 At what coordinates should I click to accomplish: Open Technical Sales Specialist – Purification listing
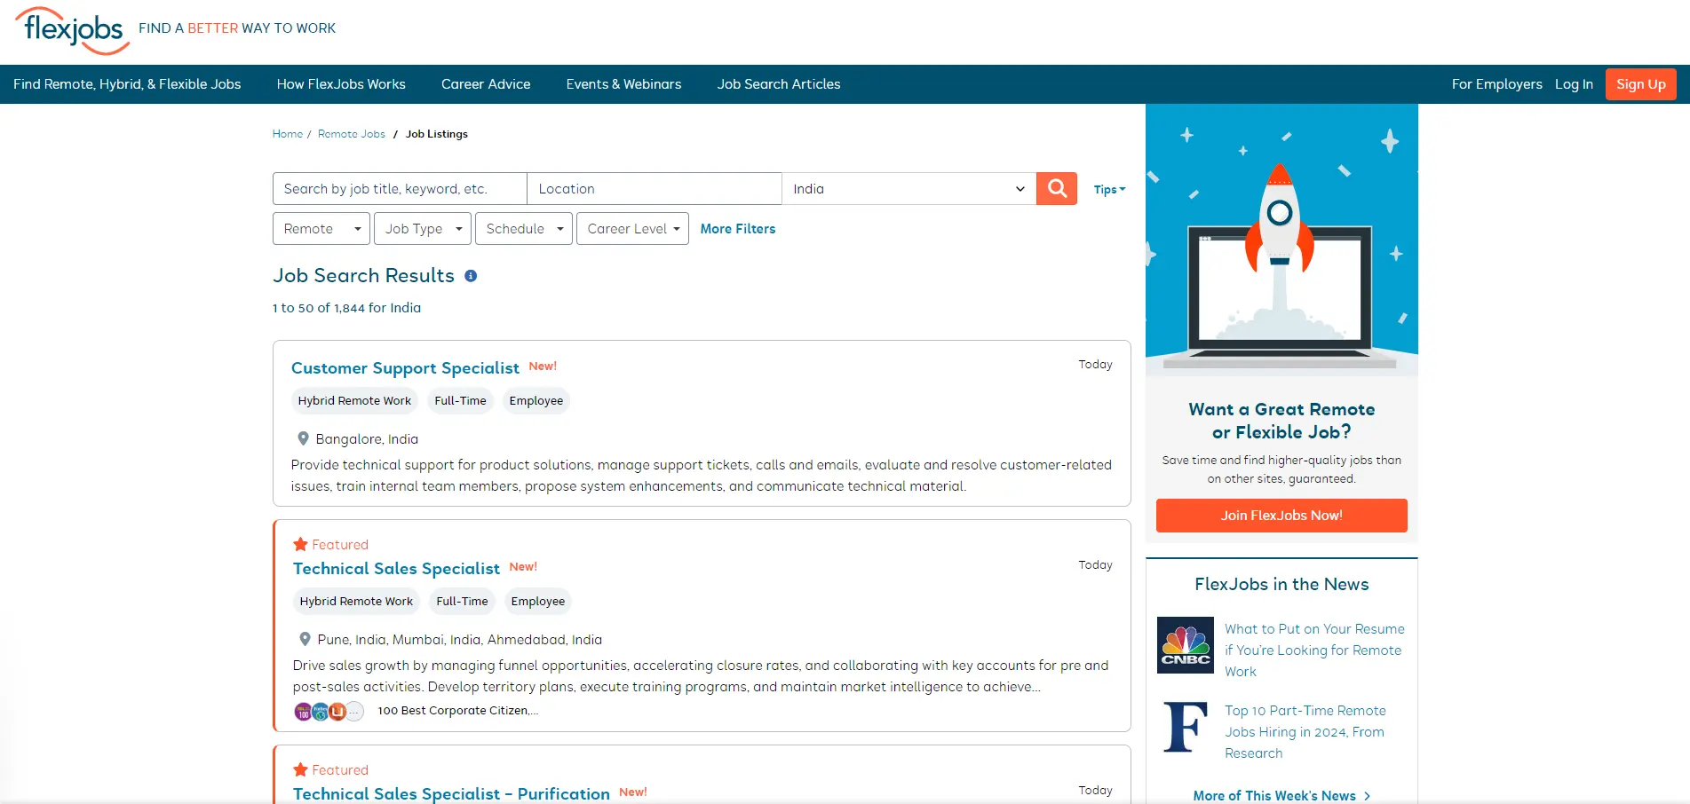click(x=451, y=793)
